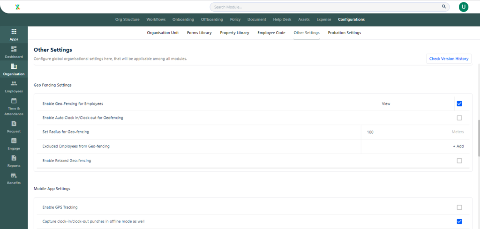The image size is (480, 229).
Task: Open the Benefits sidebar icon
Action: [x=14, y=175]
